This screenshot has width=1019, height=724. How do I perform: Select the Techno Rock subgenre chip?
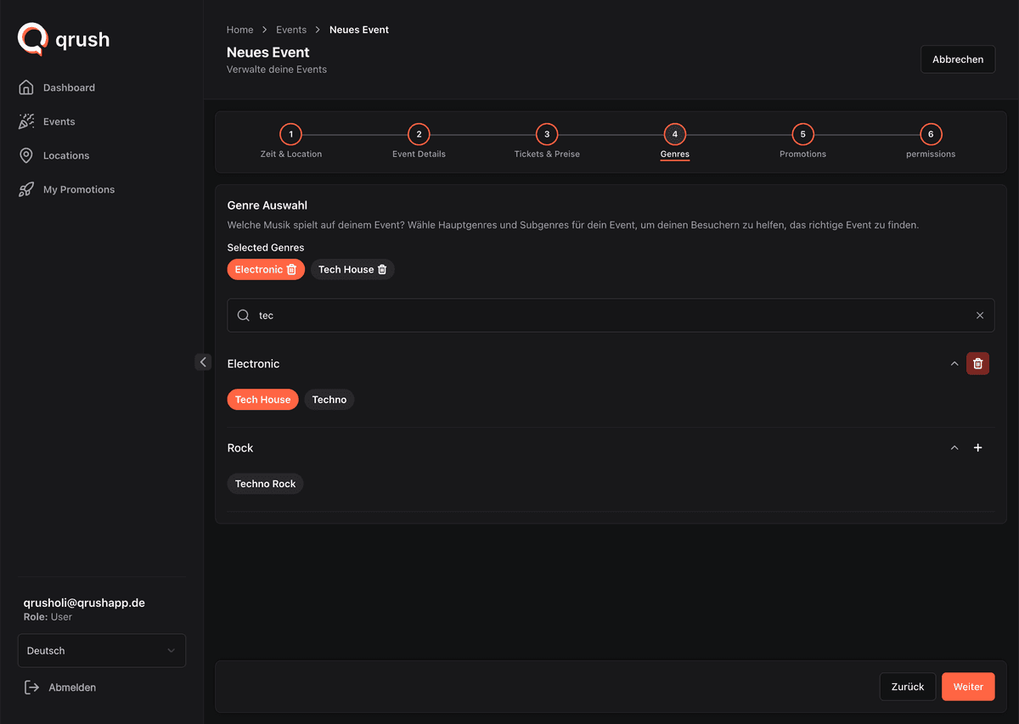[x=265, y=484]
